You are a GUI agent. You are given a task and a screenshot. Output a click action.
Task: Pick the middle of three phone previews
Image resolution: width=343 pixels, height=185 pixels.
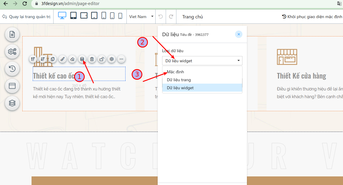[112, 16]
